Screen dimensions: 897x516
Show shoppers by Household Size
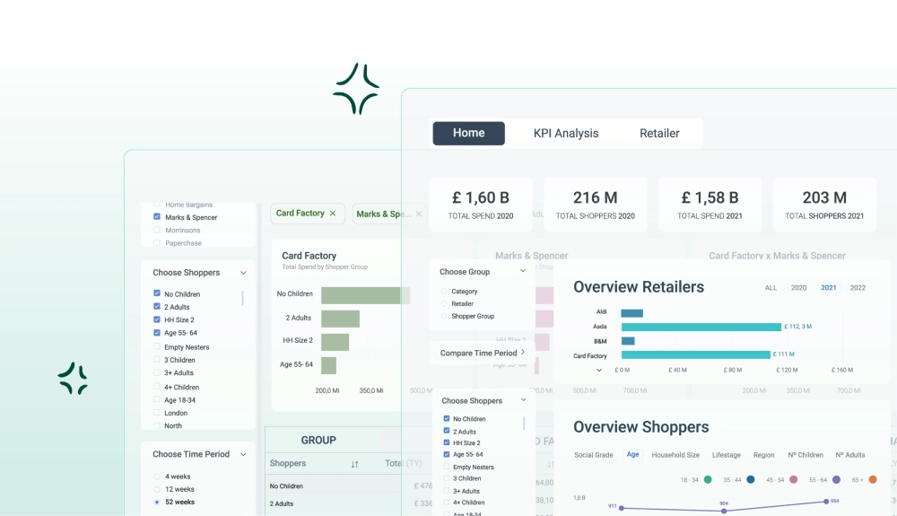[x=675, y=455]
